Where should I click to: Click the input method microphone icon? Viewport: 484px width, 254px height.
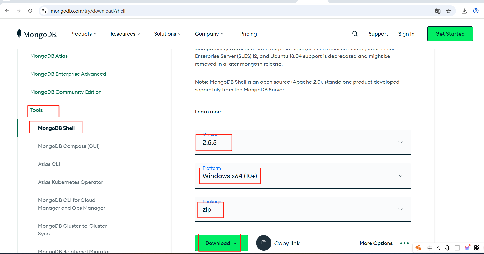(447, 248)
